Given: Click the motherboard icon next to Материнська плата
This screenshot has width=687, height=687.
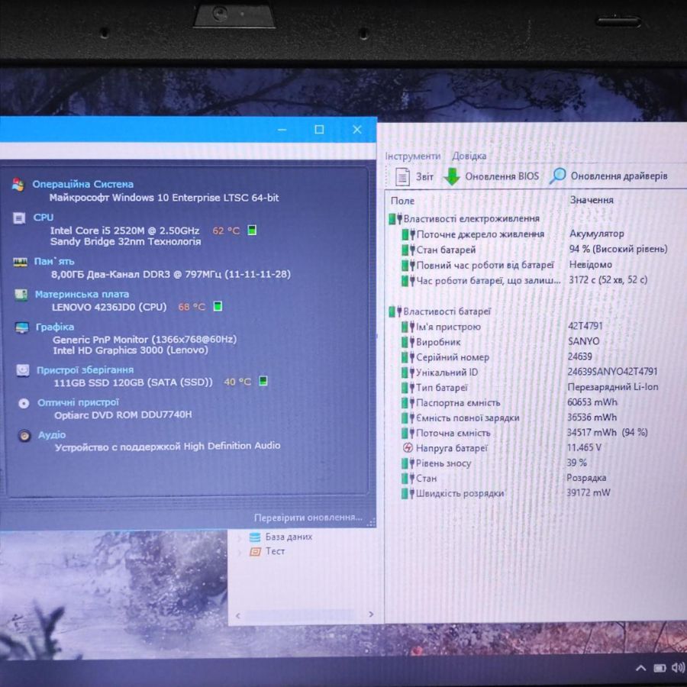Looking at the screenshot, I should pyautogui.click(x=21, y=295).
